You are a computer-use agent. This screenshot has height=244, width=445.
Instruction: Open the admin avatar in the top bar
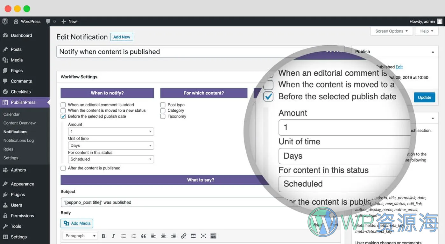[x=440, y=22]
